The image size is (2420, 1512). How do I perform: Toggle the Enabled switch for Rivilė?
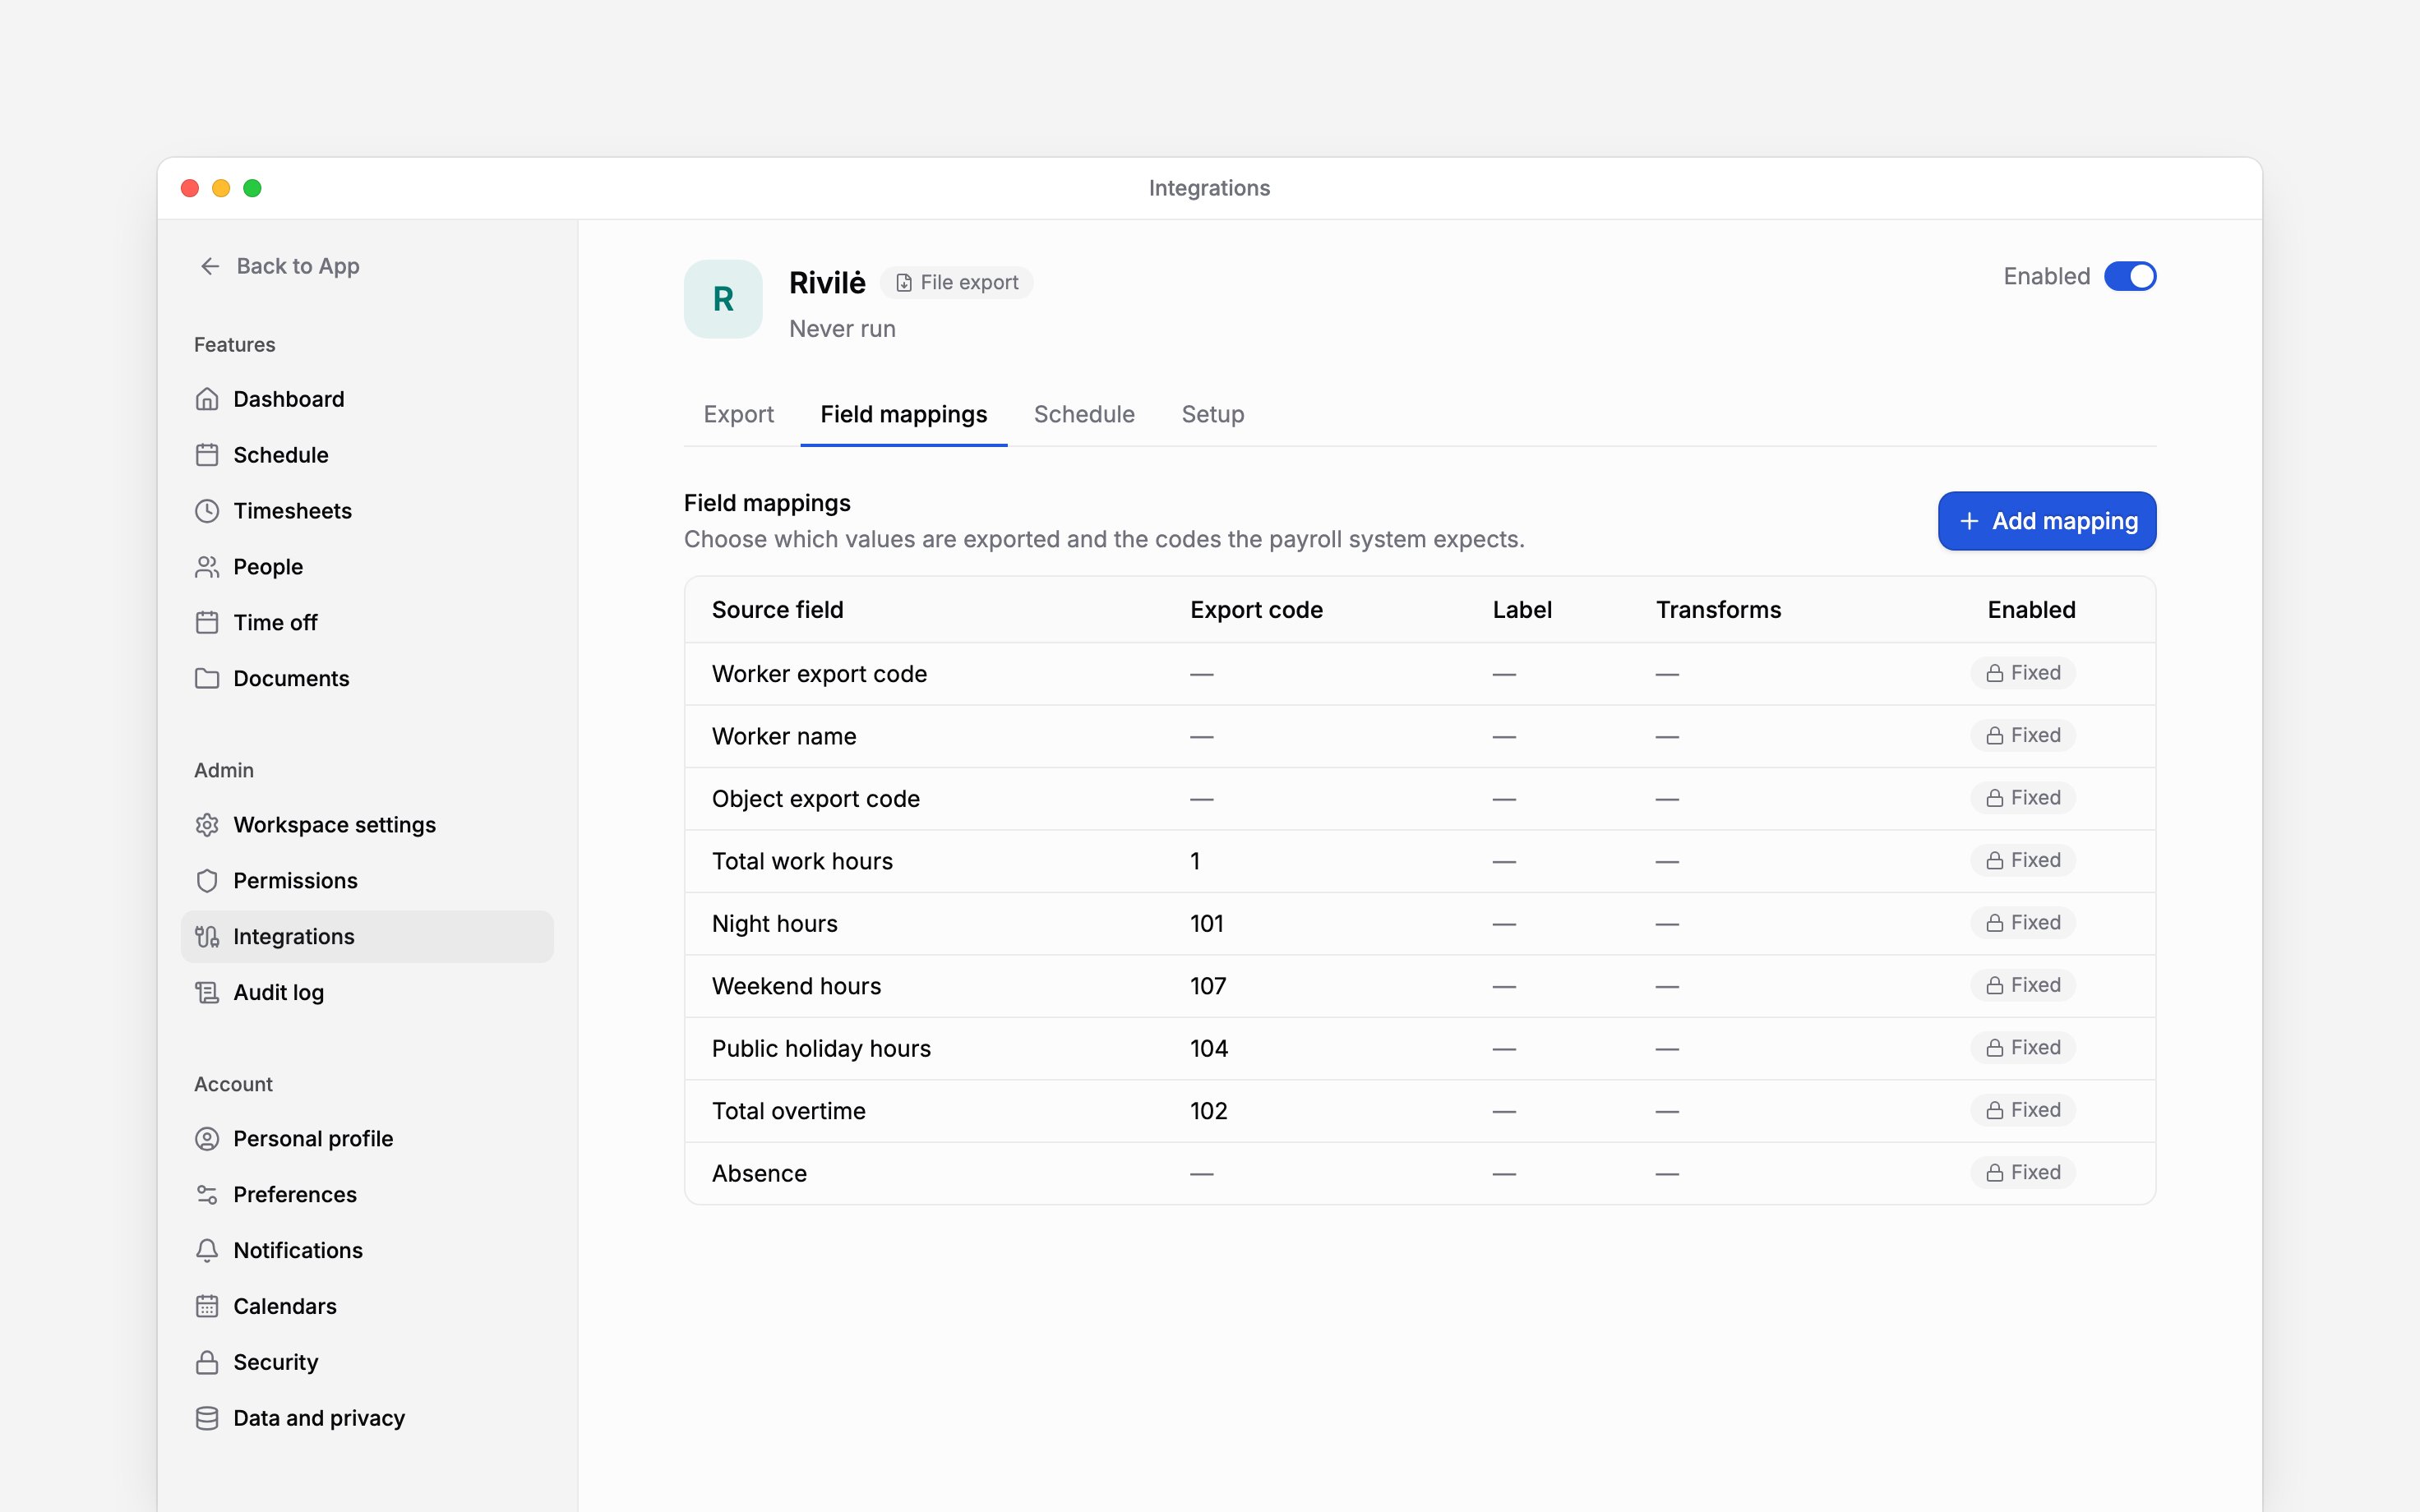[2130, 276]
